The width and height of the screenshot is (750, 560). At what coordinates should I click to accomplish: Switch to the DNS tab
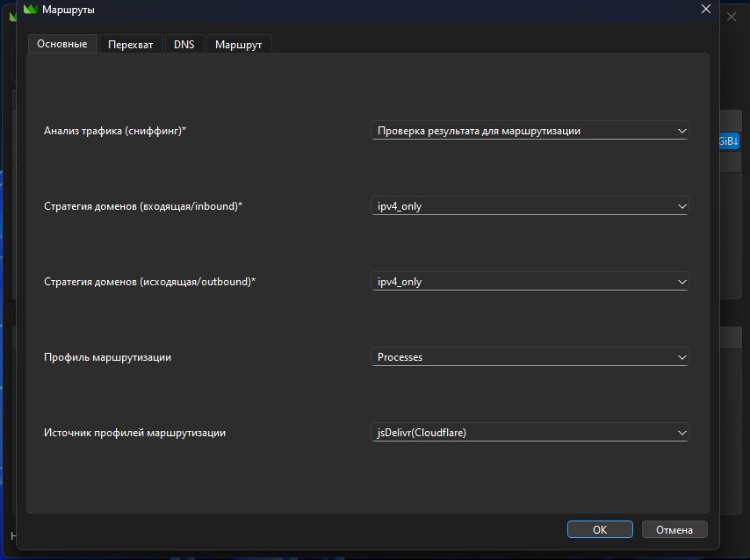184,45
